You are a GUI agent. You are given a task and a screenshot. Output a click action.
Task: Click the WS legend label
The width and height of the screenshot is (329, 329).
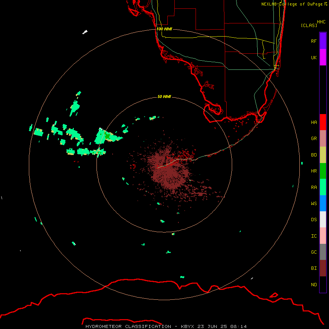(x=314, y=204)
